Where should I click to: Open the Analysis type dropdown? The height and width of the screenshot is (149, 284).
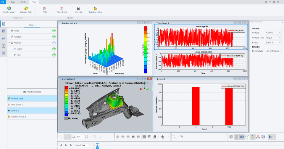point(273,38)
